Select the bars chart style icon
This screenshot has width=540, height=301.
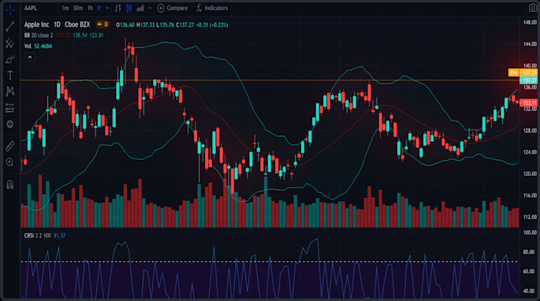118,8
